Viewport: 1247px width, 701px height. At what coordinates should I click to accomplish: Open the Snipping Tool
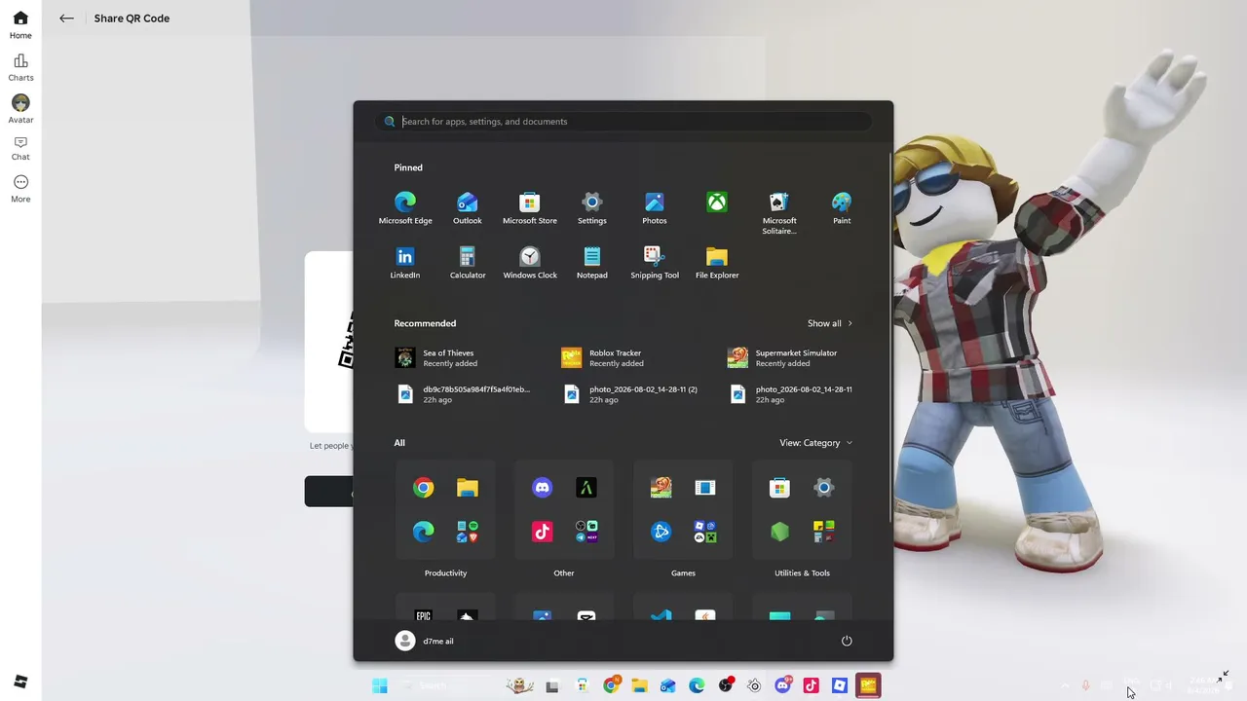(x=655, y=263)
